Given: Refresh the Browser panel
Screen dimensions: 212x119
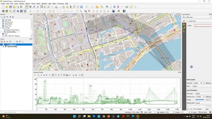Looking at the screenshot, I should point(4,17).
